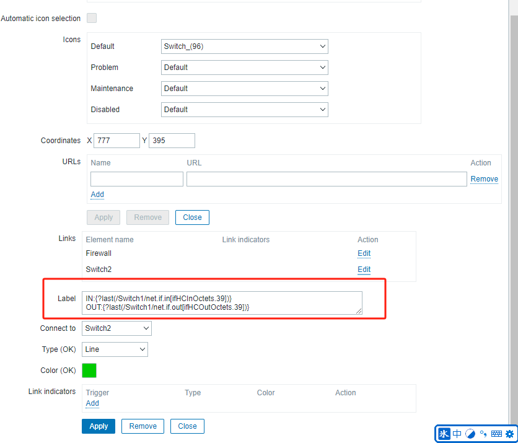Viewport: 518px width, 443px height.
Task: Edit the Firewall link
Action: (364, 253)
